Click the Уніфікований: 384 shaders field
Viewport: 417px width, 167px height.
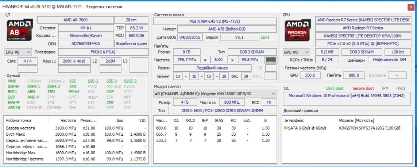click(389, 60)
